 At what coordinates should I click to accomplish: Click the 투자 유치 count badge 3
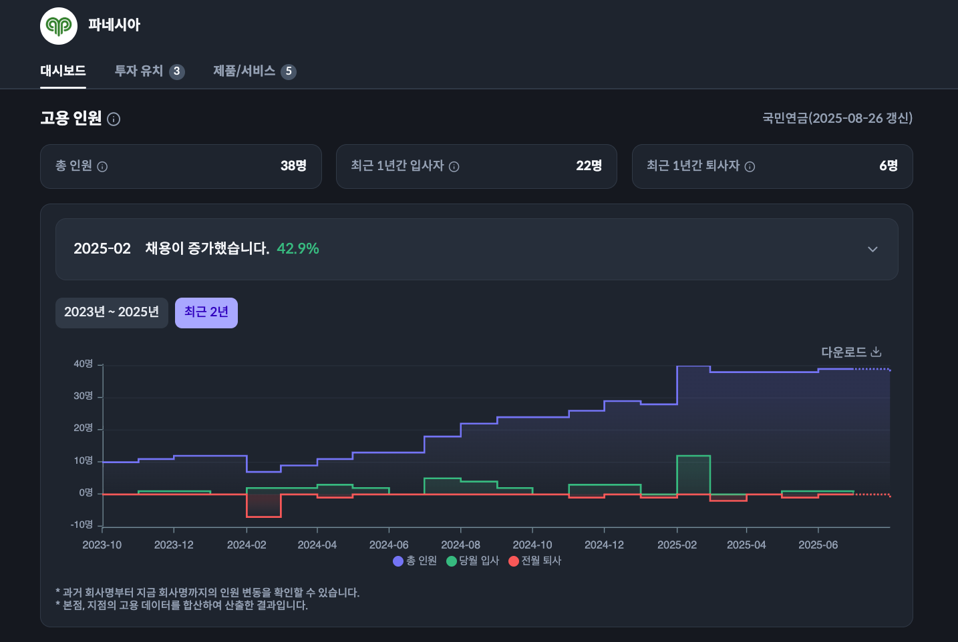(177, 71)
